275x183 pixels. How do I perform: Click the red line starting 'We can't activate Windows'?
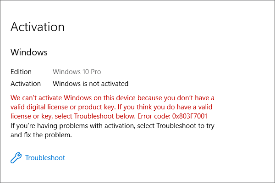coord(112,98)
